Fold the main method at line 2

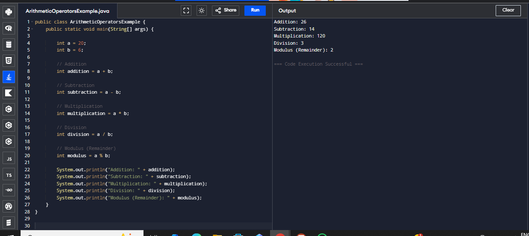pos(32,29)
